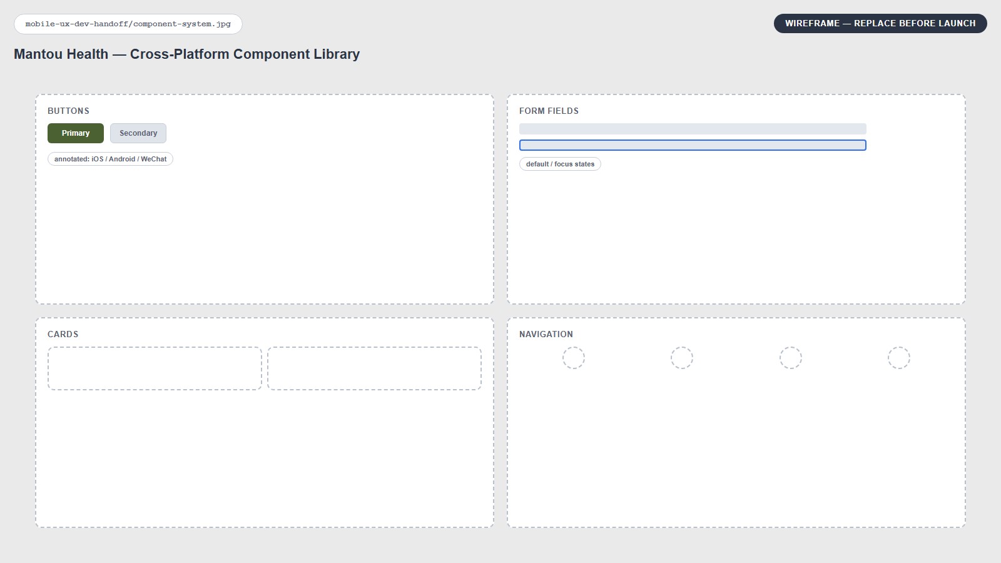Click the 'NAVIGATION' section heading
The image size is (1001, 563).
click(x=546, y=334)
